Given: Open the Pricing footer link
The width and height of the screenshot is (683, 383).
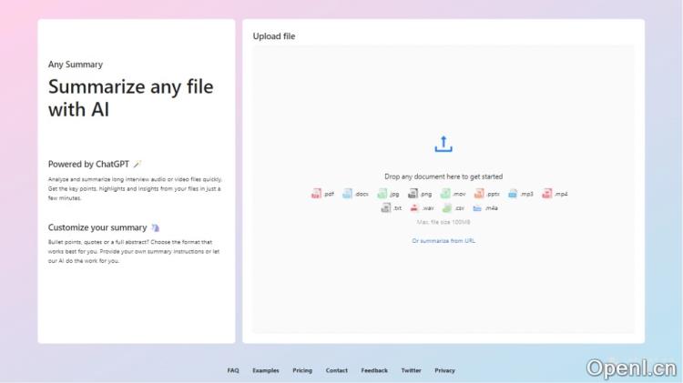Looking at the screenshot, I should (x=302, y=370).
